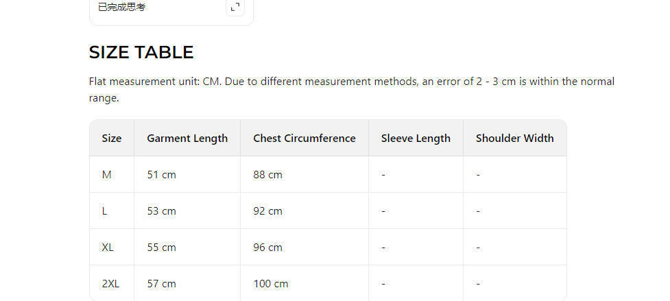670x301 pixels.
Task: Click the L size row cell
Action: coord(105,211)
